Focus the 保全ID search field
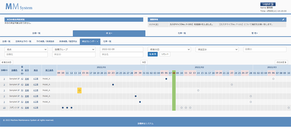This screenshot has width=291, height=134. (74, 54)
